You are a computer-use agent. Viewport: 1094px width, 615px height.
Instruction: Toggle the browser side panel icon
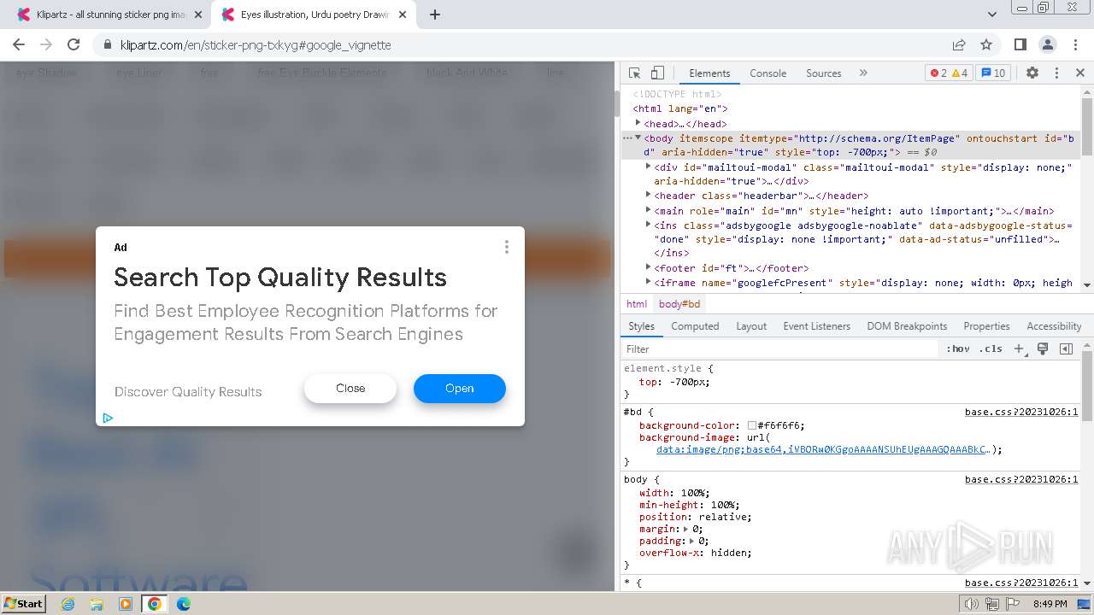(1020, 44)
